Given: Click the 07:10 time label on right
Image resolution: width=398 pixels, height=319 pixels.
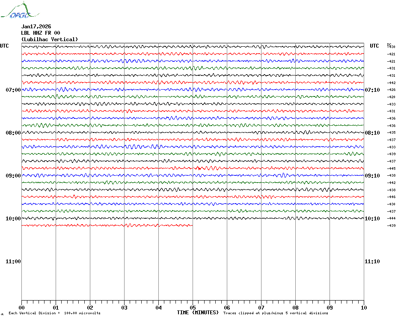Looking at the screenshot, I should pos(372,90).
